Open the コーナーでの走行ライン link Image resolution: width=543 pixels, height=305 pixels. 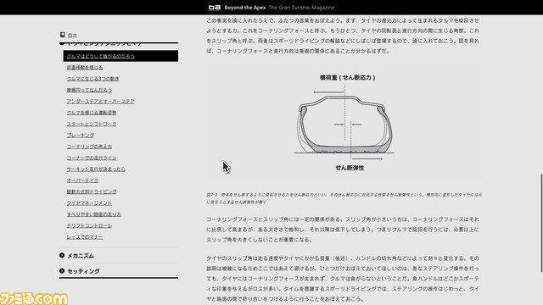[92, 158]
